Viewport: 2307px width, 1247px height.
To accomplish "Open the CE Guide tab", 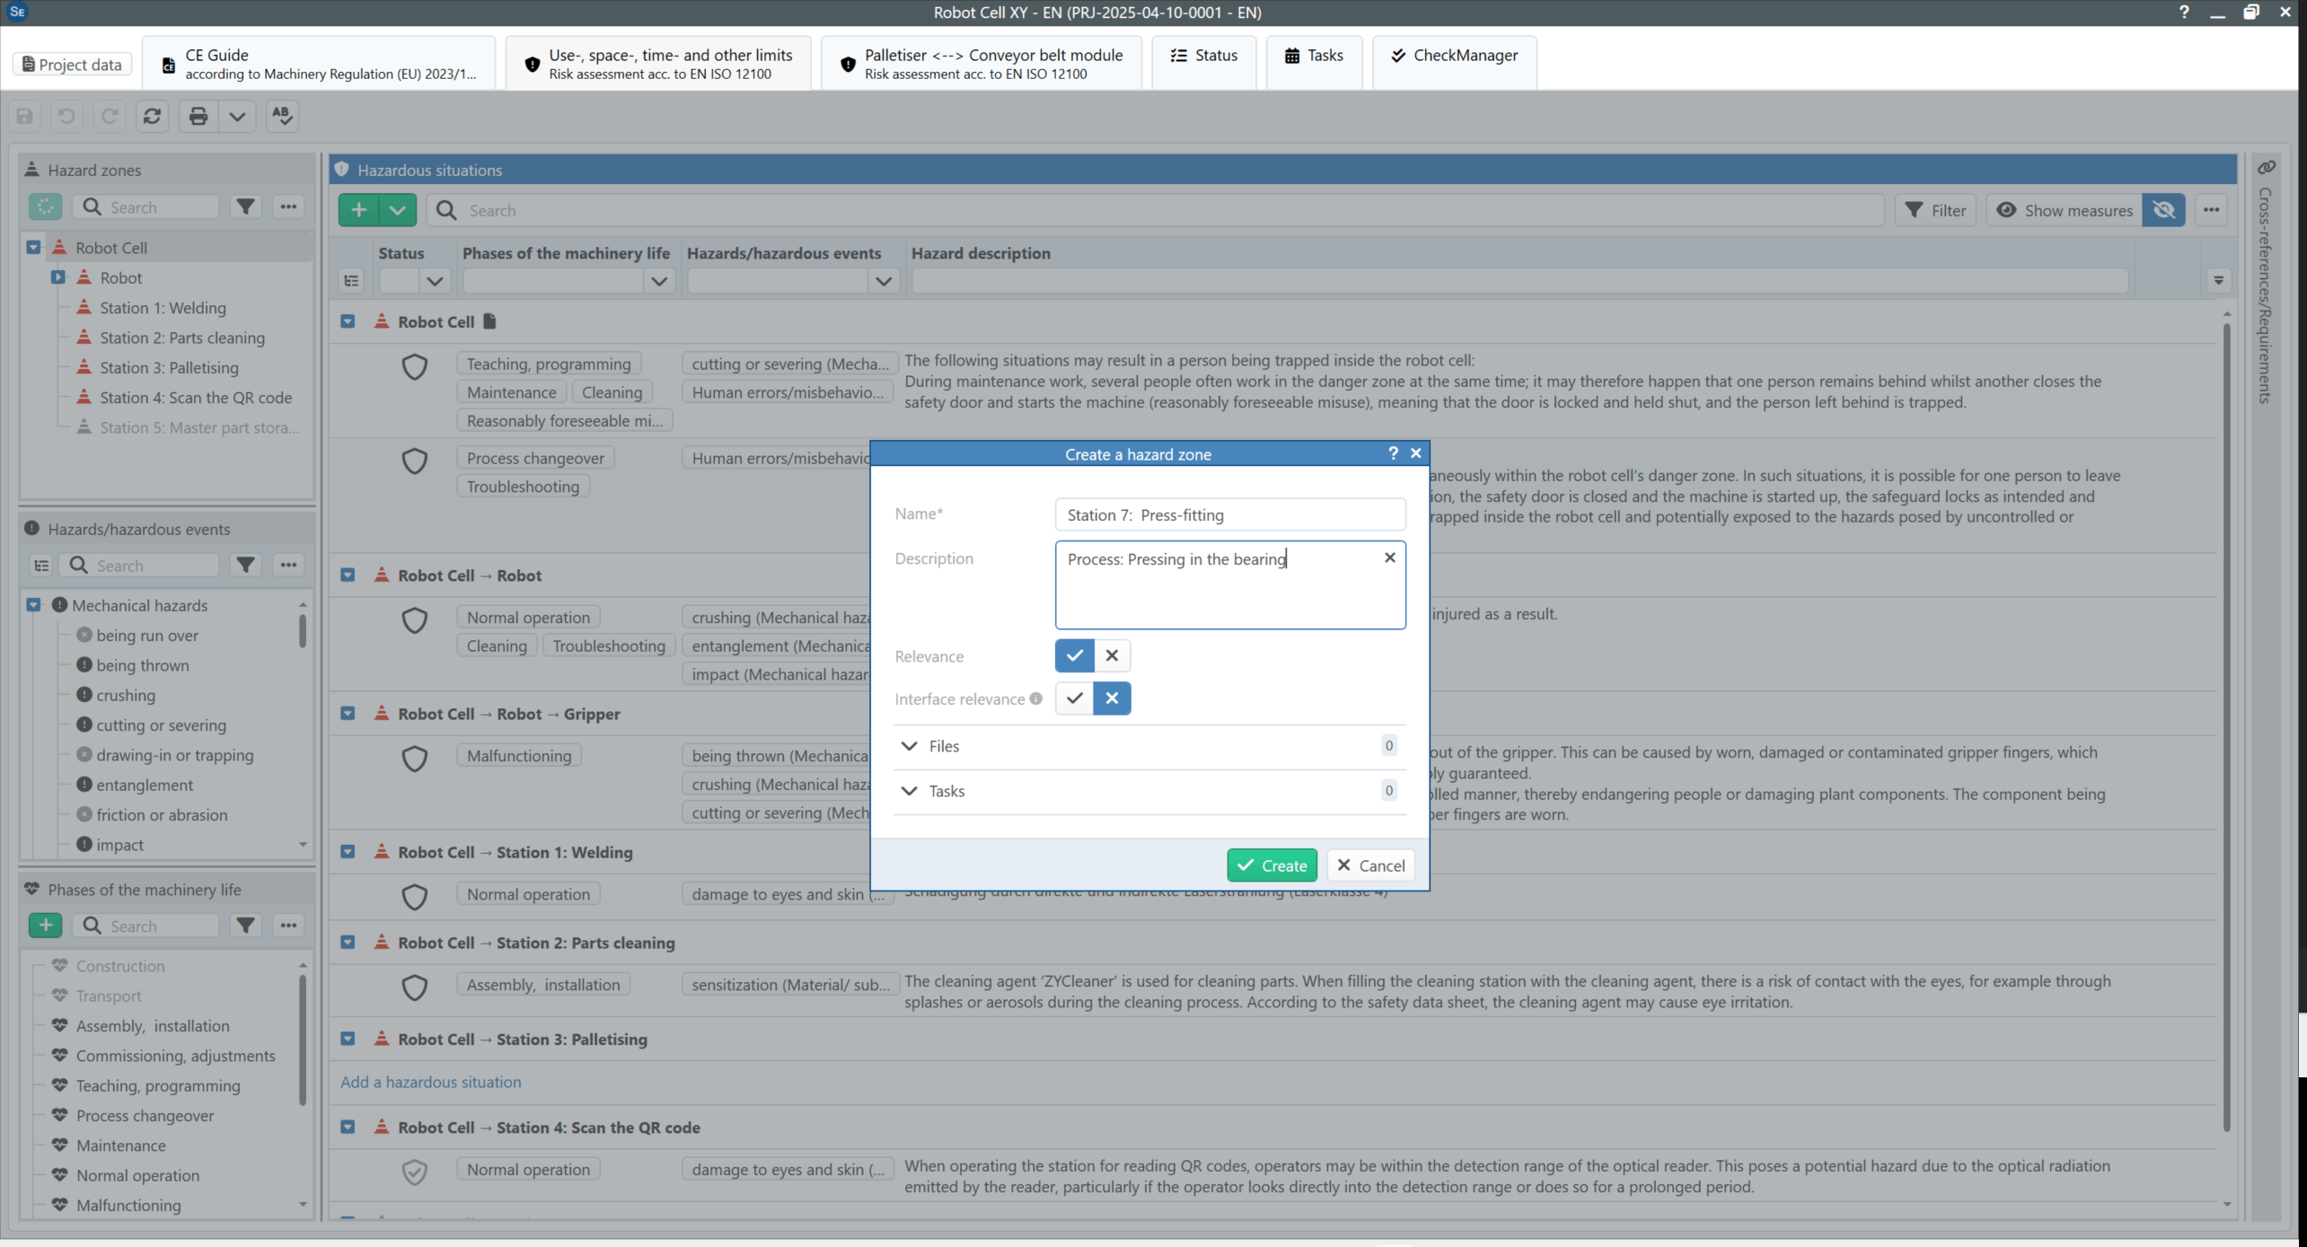I will 320,64.
